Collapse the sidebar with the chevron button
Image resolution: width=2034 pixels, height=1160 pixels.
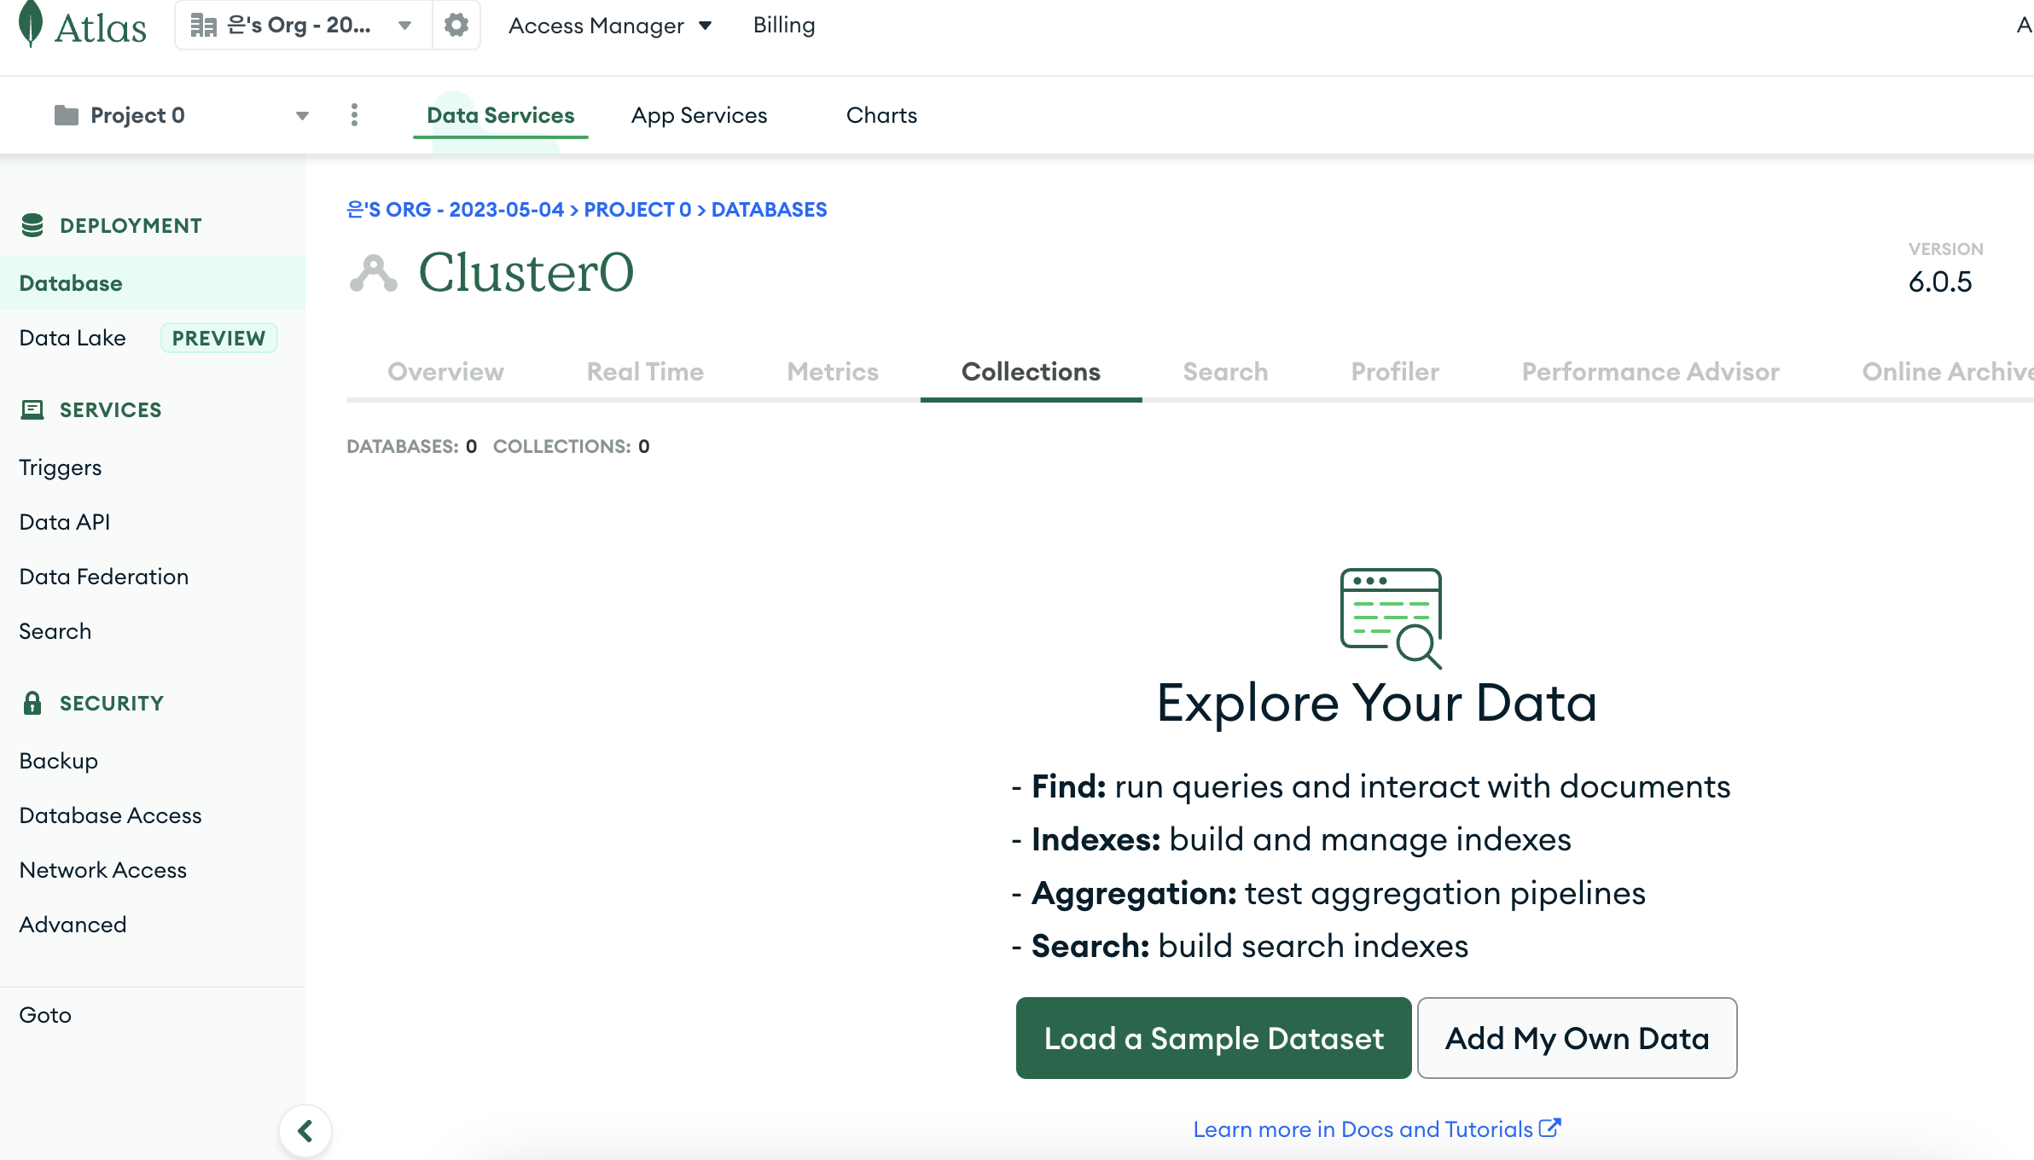point(305,1131)
